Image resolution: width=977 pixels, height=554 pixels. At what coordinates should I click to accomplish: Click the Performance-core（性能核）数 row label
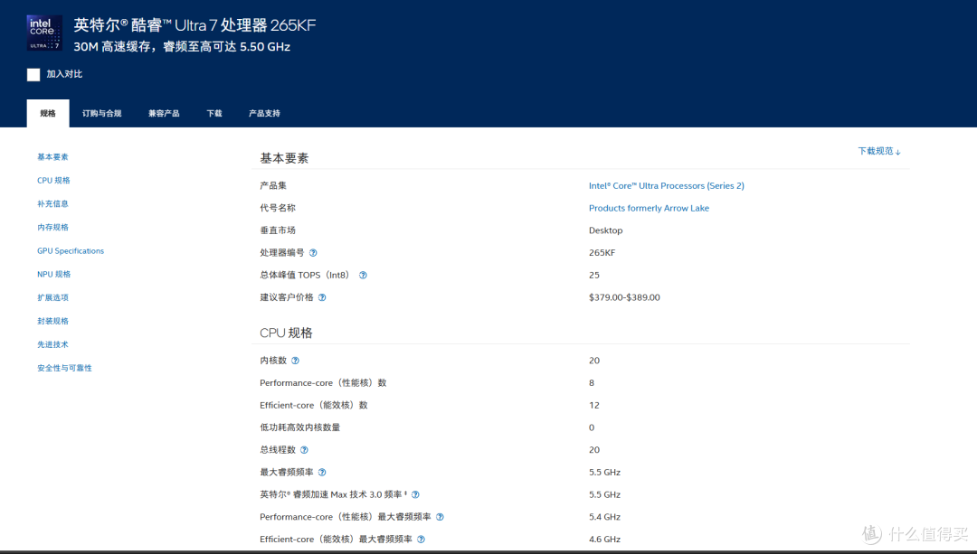(323, 383)
